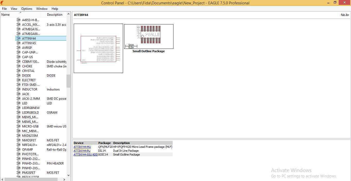Click the device icon beside OPAMP

[x=19, y=149]
